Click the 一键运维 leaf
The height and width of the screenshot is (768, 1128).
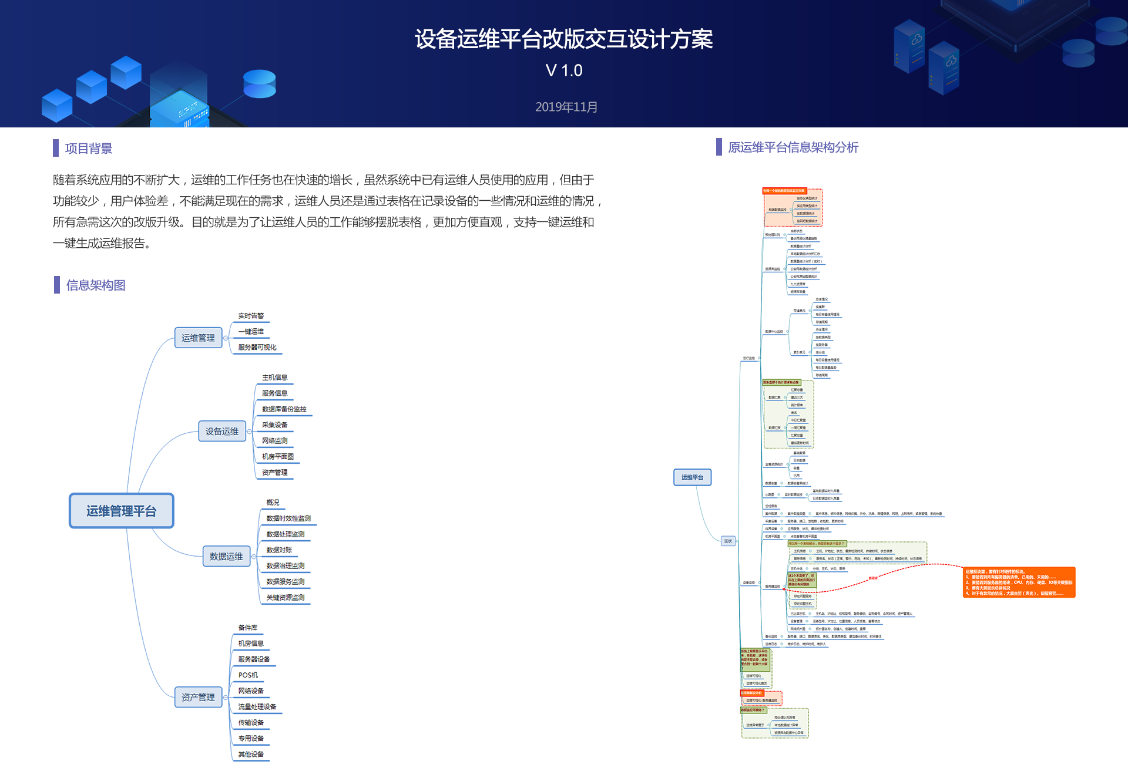point(251,332)
